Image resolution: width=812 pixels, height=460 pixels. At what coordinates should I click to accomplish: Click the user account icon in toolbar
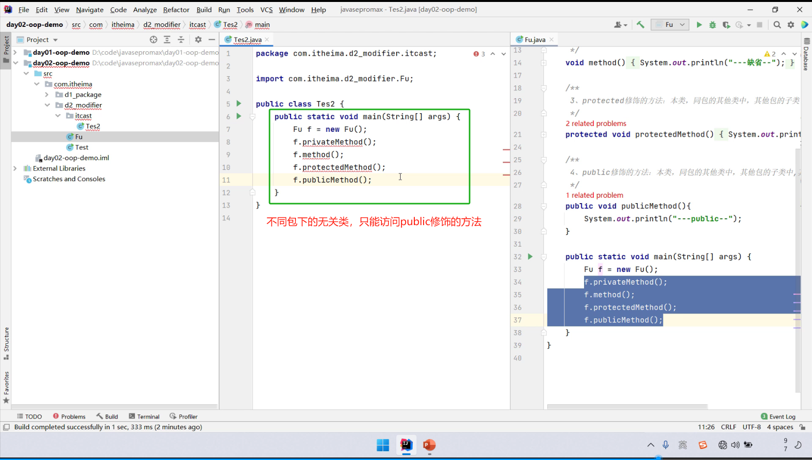coord(620,25)
